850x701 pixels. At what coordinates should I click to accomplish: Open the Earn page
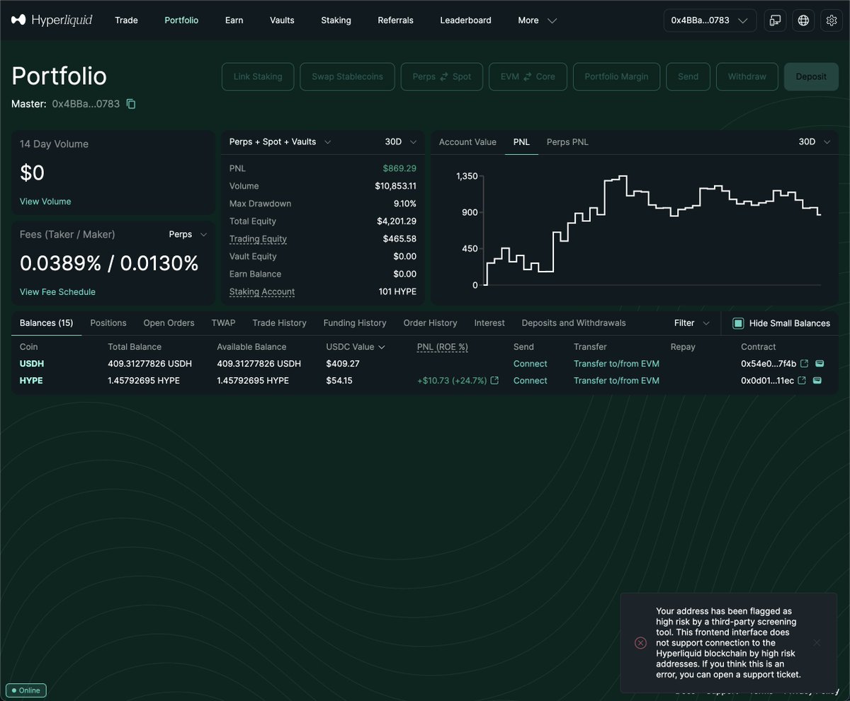click(234, 21)
